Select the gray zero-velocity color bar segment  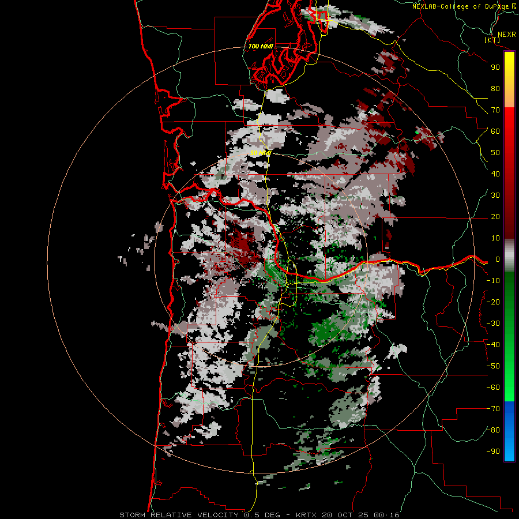pos(509,255)
